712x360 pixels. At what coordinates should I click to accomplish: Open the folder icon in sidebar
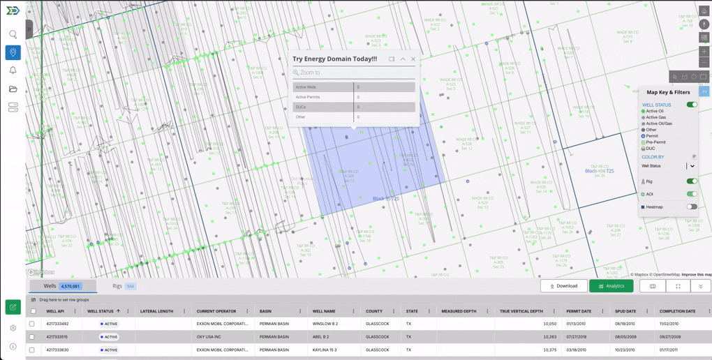click(13, 89)
